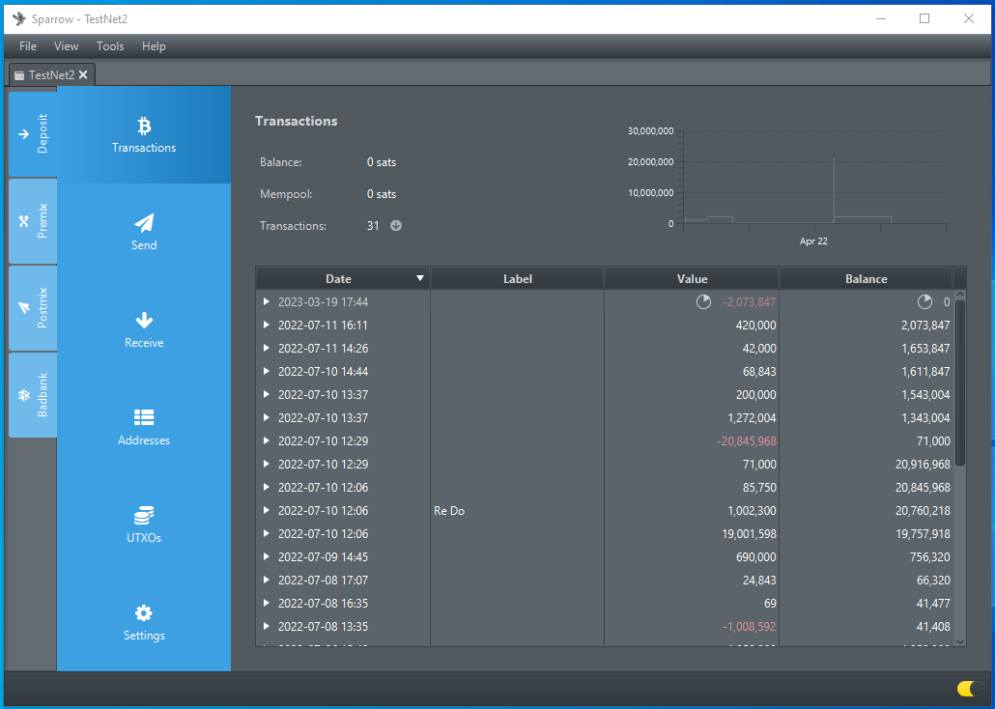The width and height of the screenshot is (995, 709).
Task: Expand the transaction row valued 200,000
Action: pos(267,395)
